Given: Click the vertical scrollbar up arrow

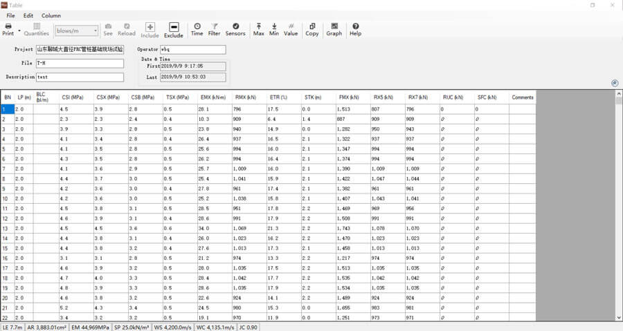Looking at the screenshot, I should pyautogui.click(x=619, y=93).
